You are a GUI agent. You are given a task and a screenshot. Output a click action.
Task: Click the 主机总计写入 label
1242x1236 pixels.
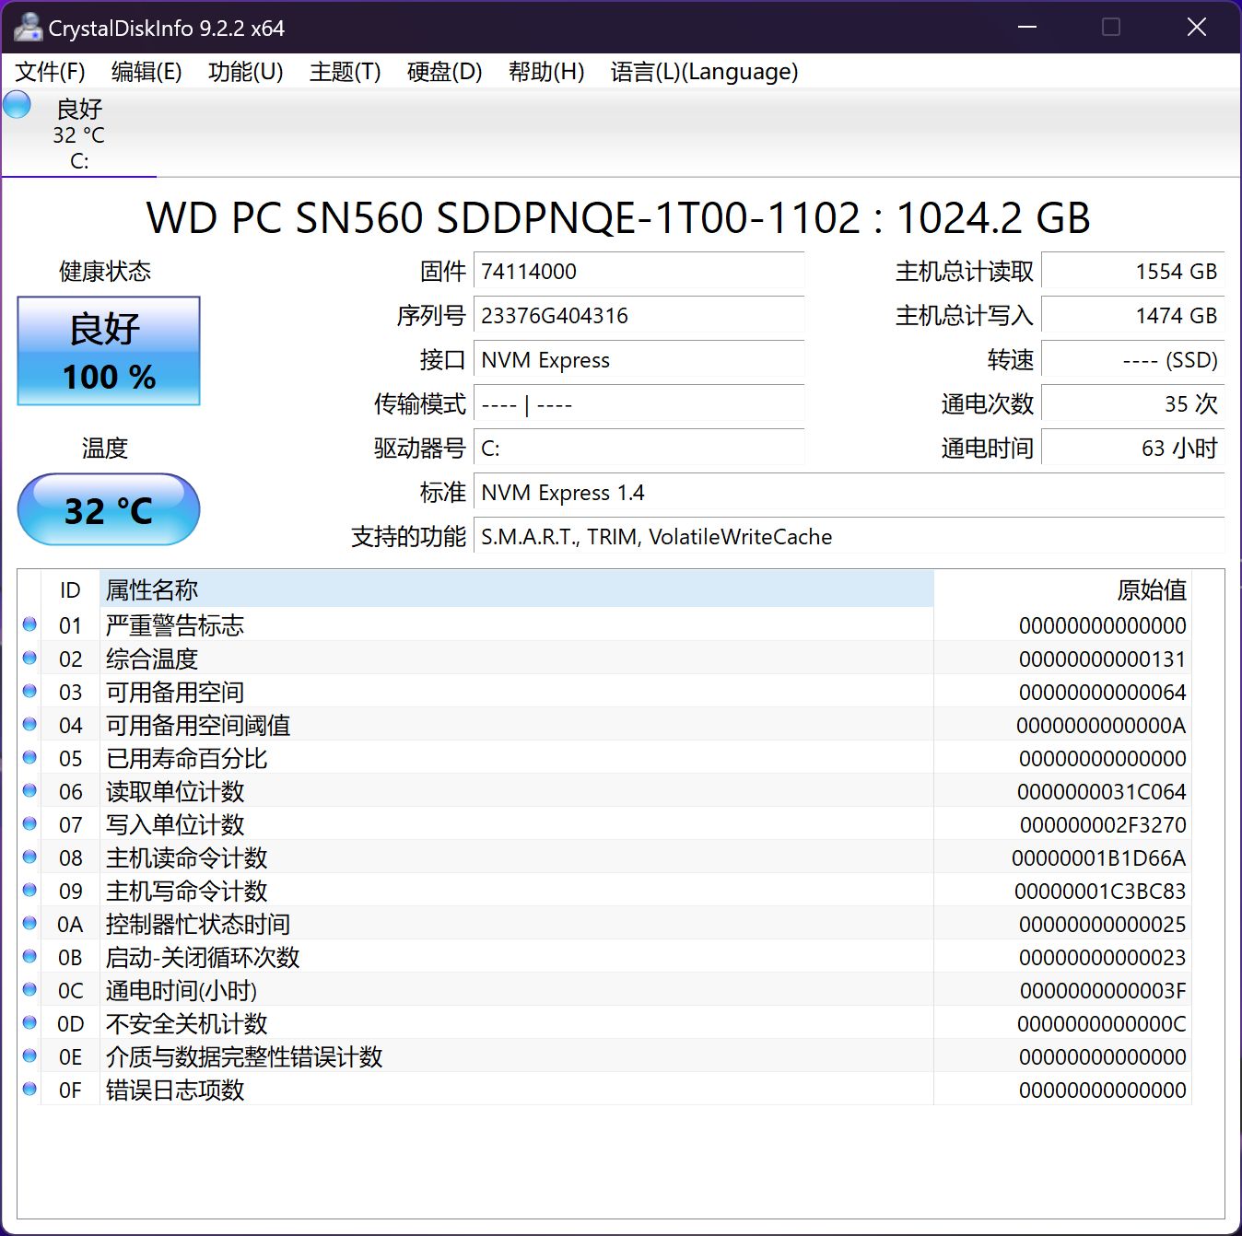(x=965, y=316)
